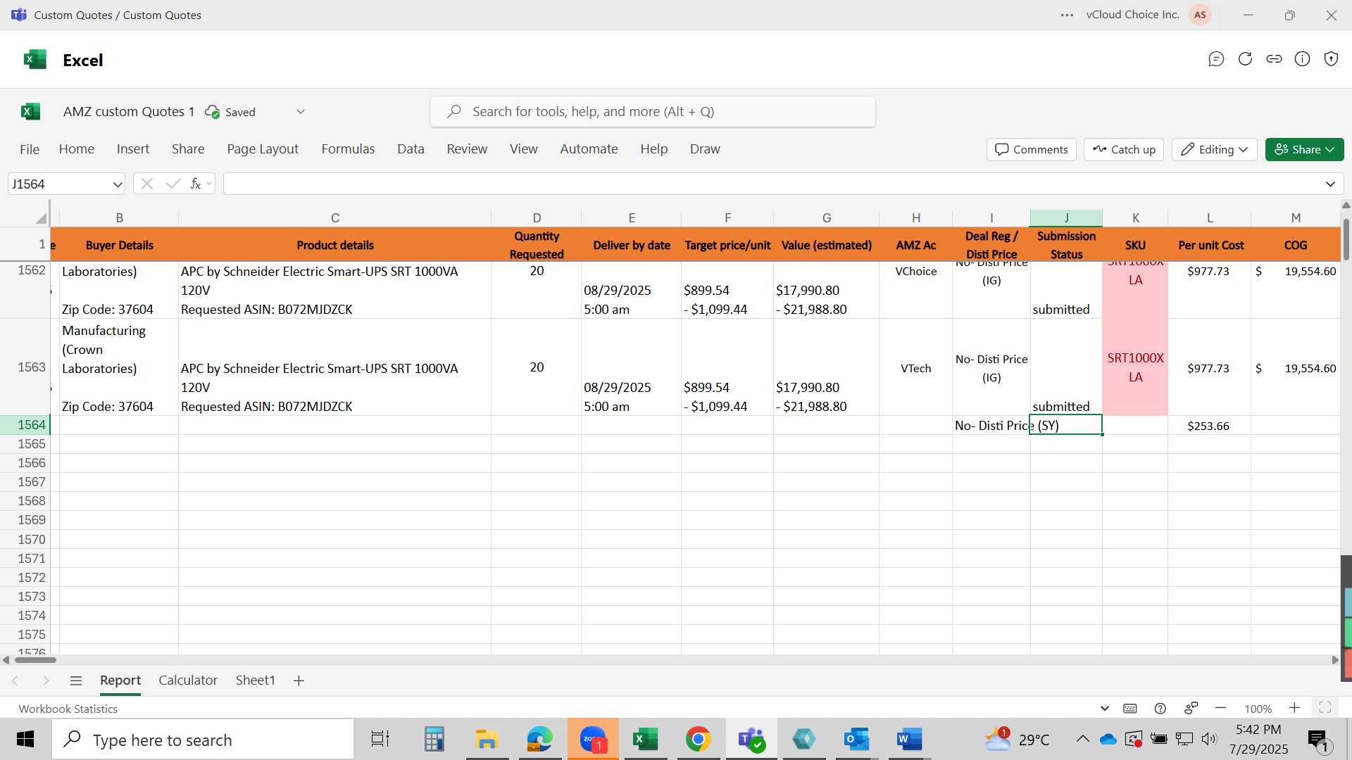
Task: Select column J header
Action: click(x=1066, y=218)
